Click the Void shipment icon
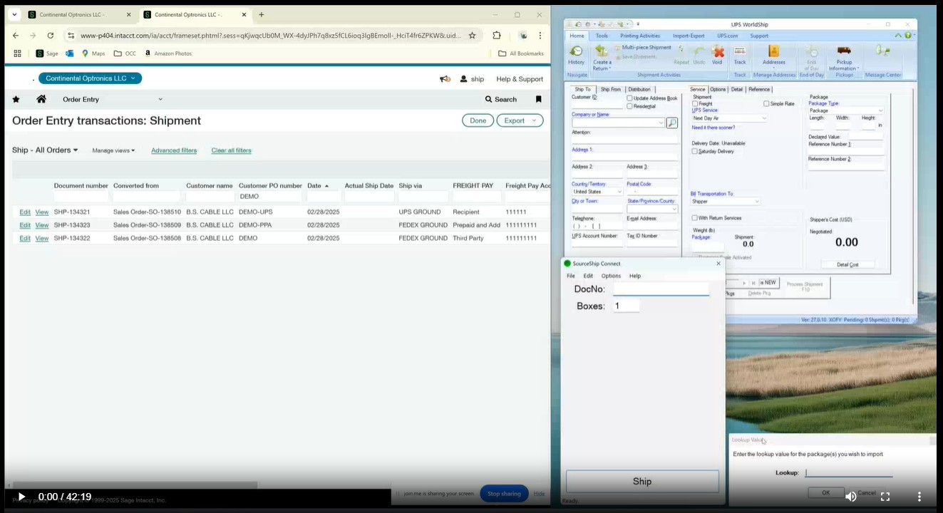 (717, 53)
